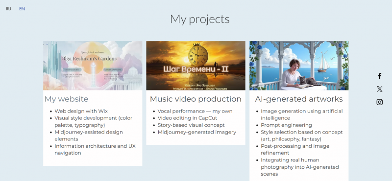This screenshot has width=392, height=181.
Task: Open the AI artwork thumbnail with woman and cat
Action: tap(299, 66)
